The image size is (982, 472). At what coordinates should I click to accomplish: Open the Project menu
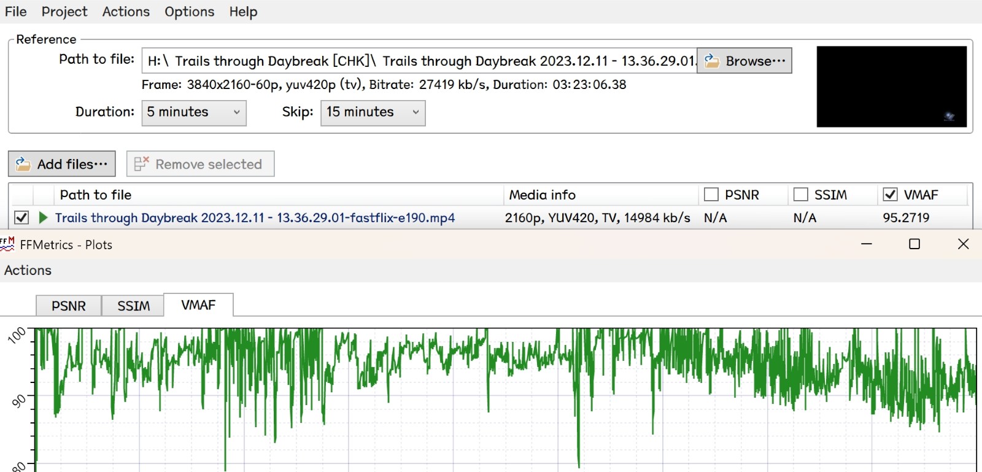tap(64, 12)
